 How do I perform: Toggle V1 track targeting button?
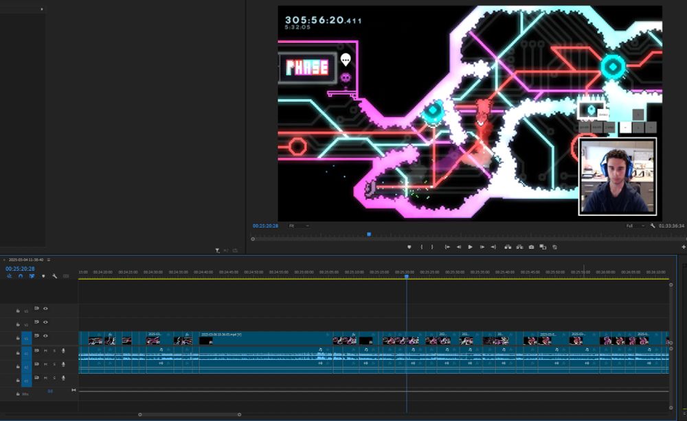[26, 339]
